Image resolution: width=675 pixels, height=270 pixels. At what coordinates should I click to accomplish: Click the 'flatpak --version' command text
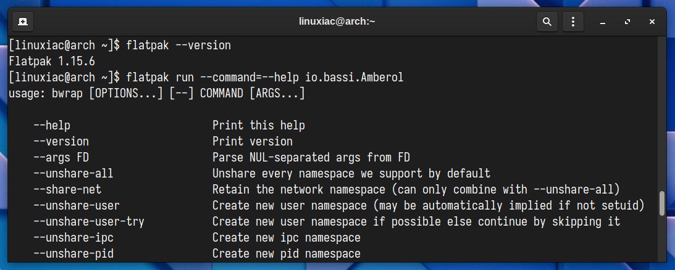tap(178, 45)
